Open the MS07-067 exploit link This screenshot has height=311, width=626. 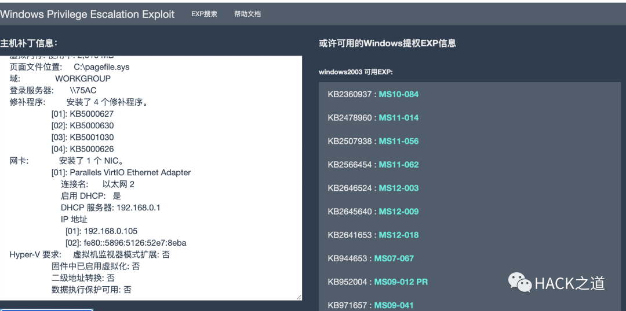394,258
